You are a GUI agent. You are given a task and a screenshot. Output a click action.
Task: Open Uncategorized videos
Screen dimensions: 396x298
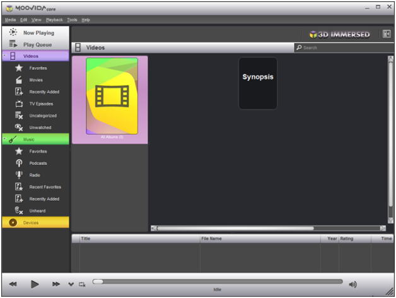(35, 116)
